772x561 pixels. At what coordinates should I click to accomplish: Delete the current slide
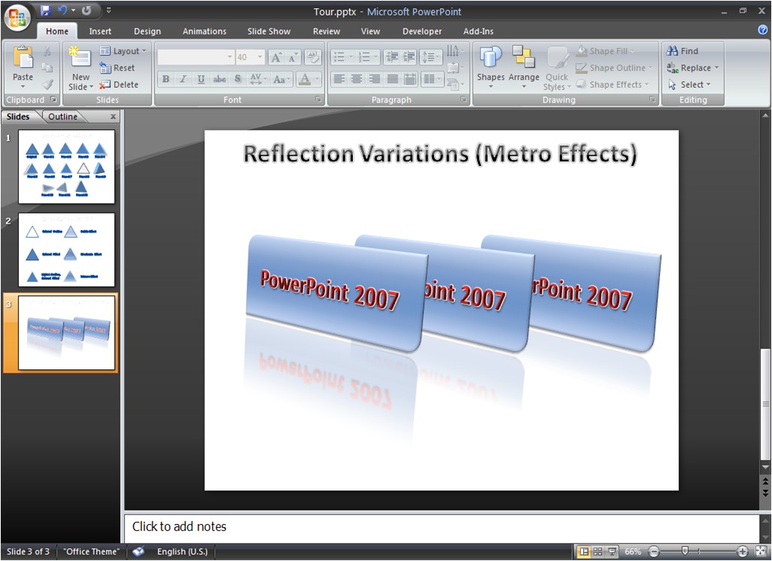(x=119, y=85)
